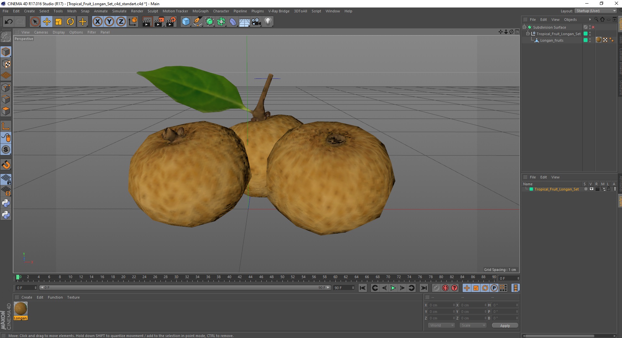
Task: Open the Scale mode dropdown
Action: pos(473,325)
